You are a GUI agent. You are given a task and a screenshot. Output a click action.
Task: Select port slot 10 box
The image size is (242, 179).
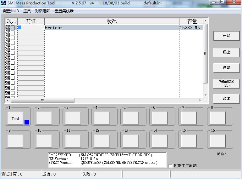click(44, 141)
